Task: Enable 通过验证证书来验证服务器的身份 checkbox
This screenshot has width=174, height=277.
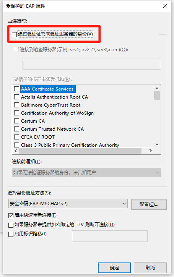Action: pyautogui.click(x=14, y=34)
